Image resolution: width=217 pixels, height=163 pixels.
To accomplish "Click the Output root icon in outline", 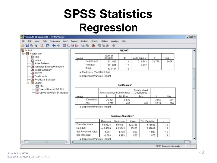I will click(23, 50).
